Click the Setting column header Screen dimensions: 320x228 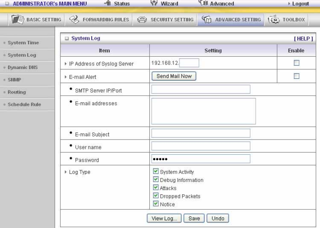click(213, 50)
